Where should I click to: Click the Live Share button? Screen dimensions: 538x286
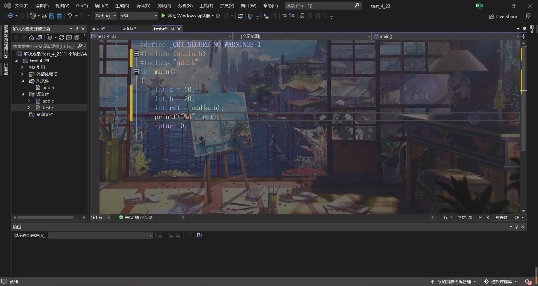pyautogui.click(x=503, y=17)
